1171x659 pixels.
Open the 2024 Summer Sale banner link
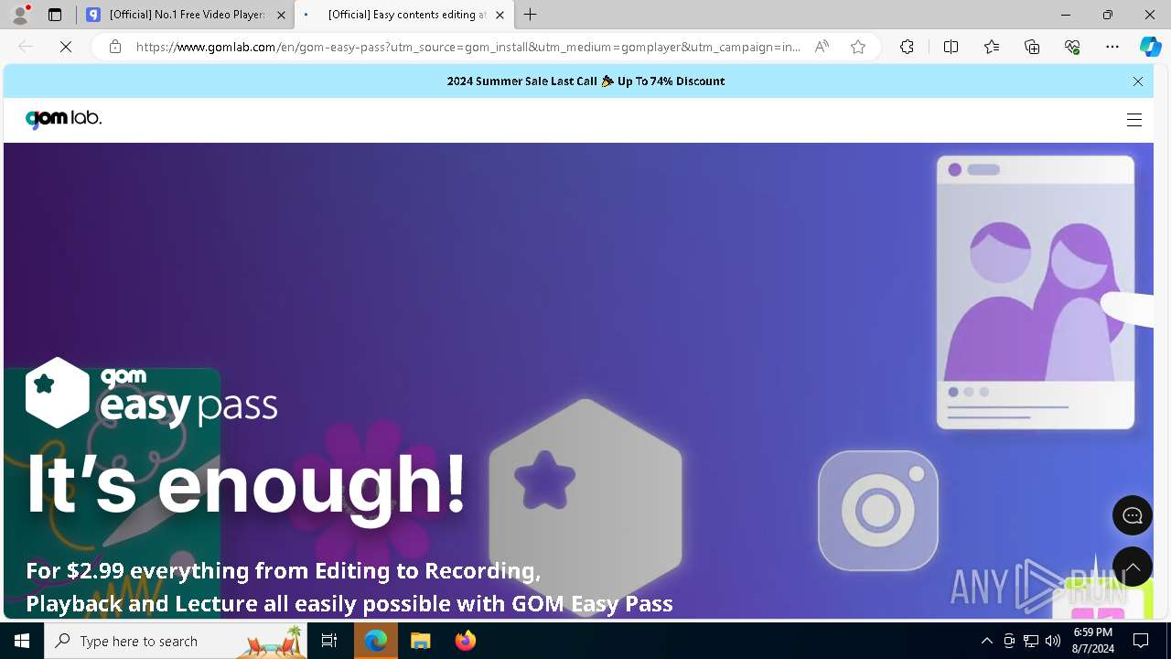coord(585,81)
